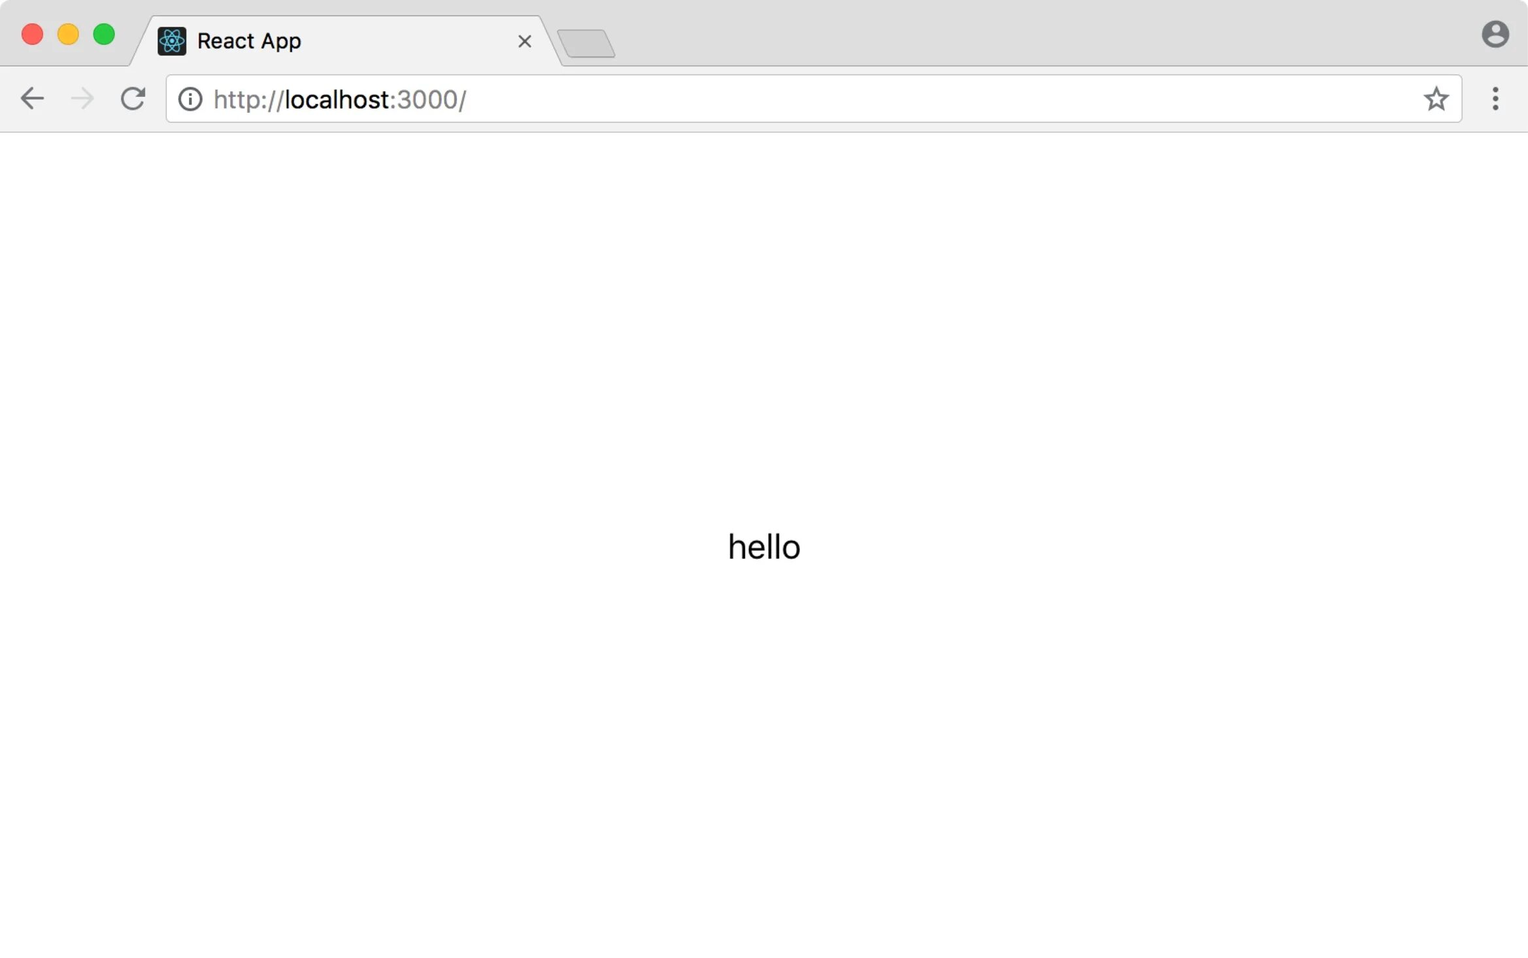Toggle the bookmark for localhost:3000
The height and width of the screenshot is (958, 1528).
[1437, 98]
